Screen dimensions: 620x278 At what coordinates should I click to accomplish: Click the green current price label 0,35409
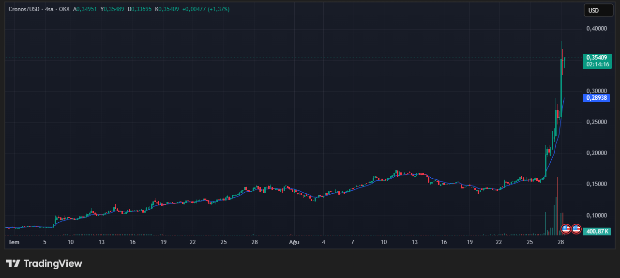point(596,58)
